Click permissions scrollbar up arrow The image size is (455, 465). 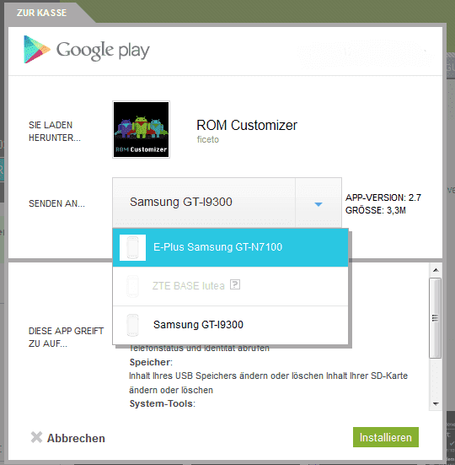pyautogui.click(x=436, y=270)
